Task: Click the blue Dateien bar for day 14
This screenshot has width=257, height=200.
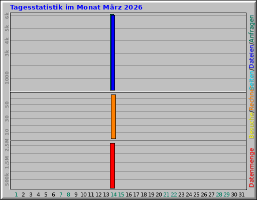Action: click(x=113, y=52)
